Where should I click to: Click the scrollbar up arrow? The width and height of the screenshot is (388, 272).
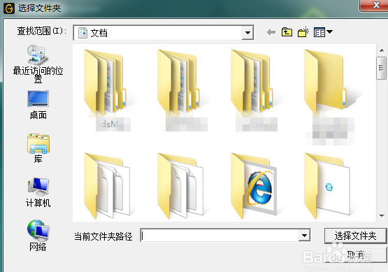point(382,50)
